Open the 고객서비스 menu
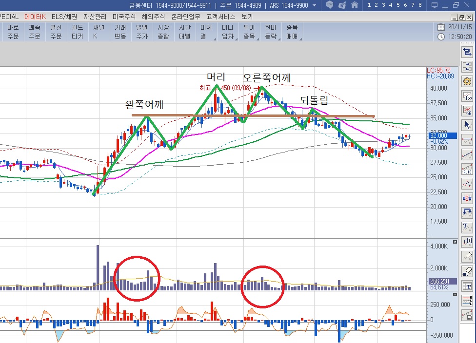 click(x=220, y=16)
